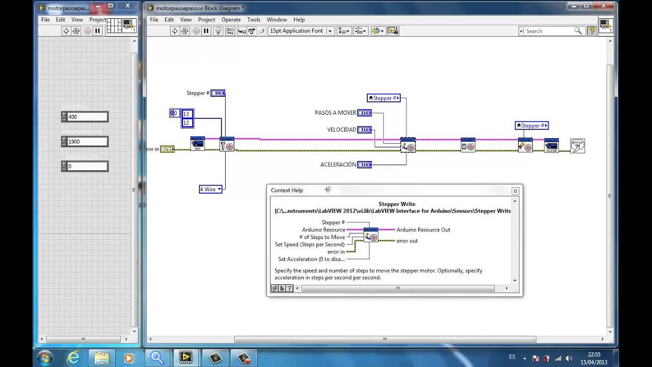
Task: Open the Align Objects dropdown
Action: tap(344, 31)
